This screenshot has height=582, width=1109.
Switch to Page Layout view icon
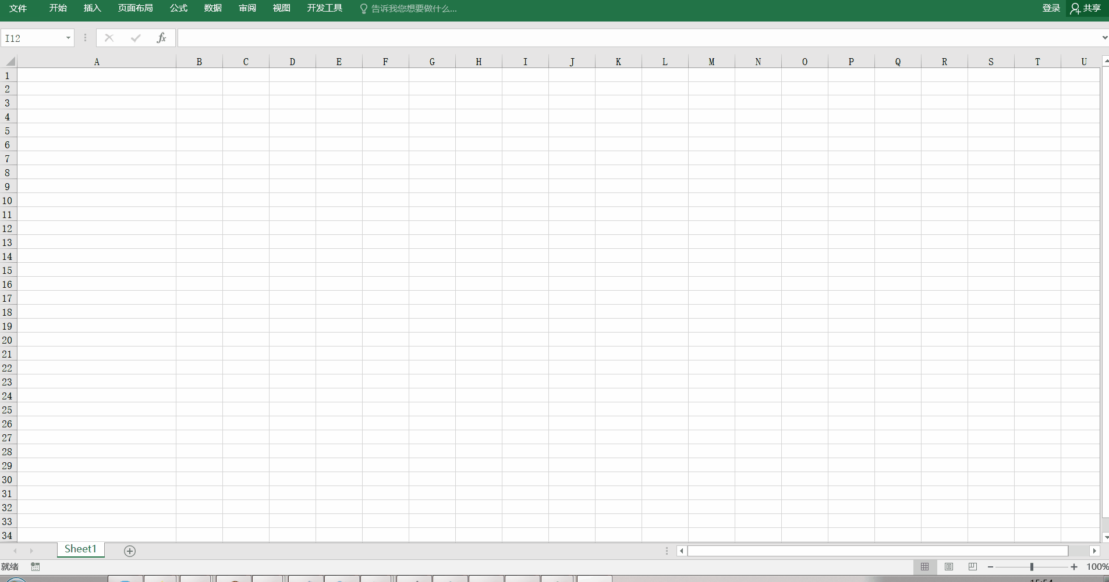[949, 566]
